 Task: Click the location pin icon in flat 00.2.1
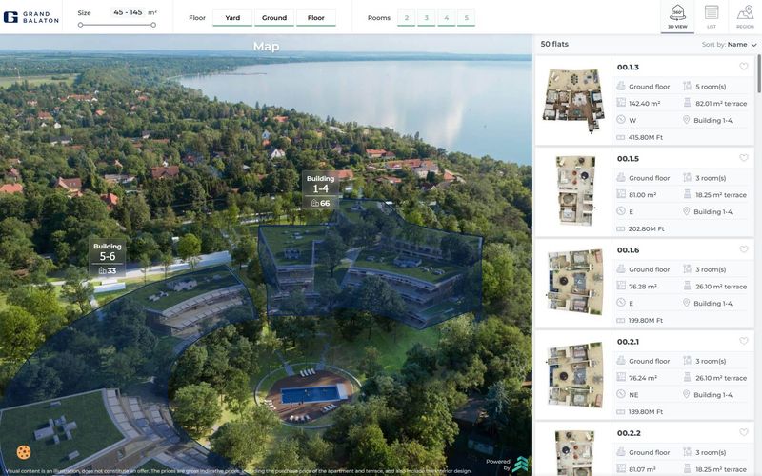pyautogui.click(x=686, y=394)
